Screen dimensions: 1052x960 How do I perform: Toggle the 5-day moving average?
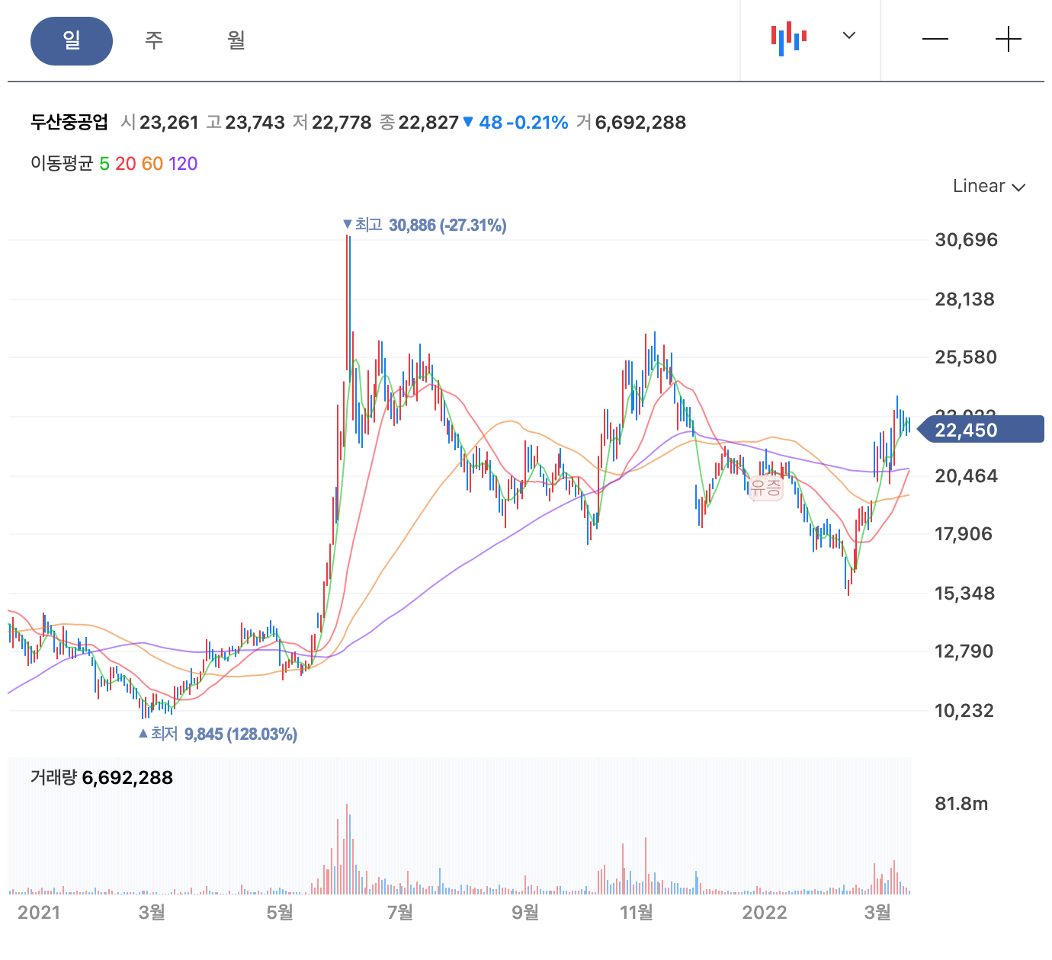[104, 164]
